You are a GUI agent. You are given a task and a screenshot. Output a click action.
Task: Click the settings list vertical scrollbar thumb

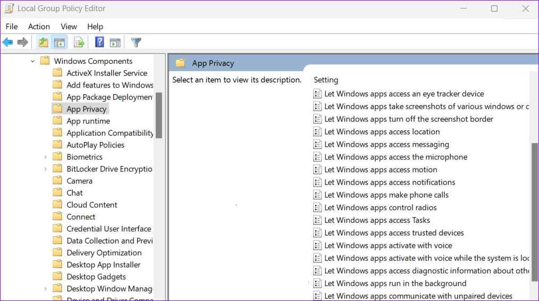point(535,212)
